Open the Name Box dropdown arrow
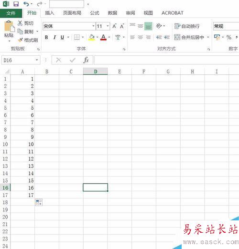Viewport: 239px width, 249px height. coord(37,60)
